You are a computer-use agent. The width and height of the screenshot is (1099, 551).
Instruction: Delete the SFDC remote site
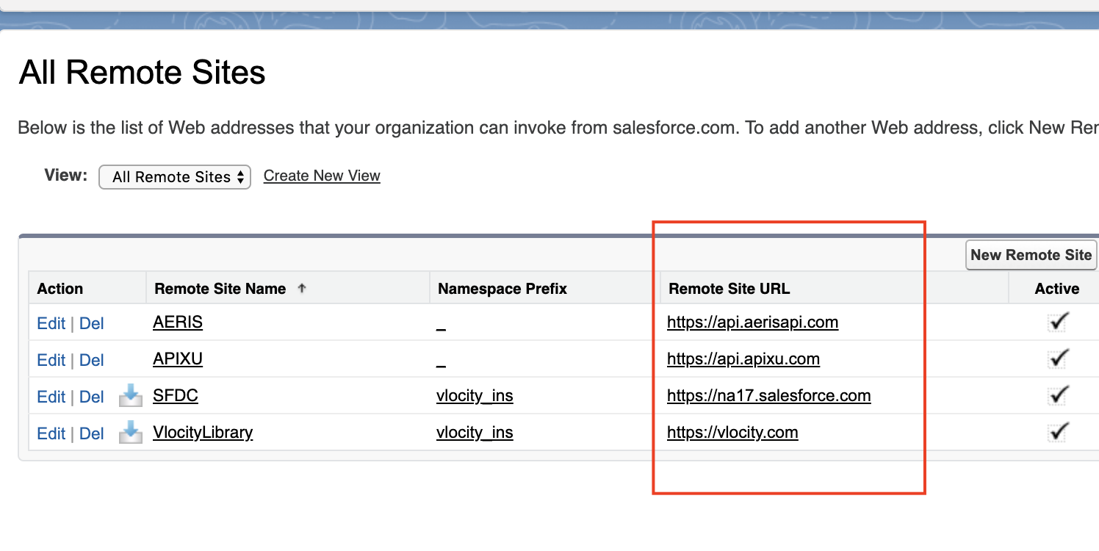pyautogui.click(x=91, y=397)
